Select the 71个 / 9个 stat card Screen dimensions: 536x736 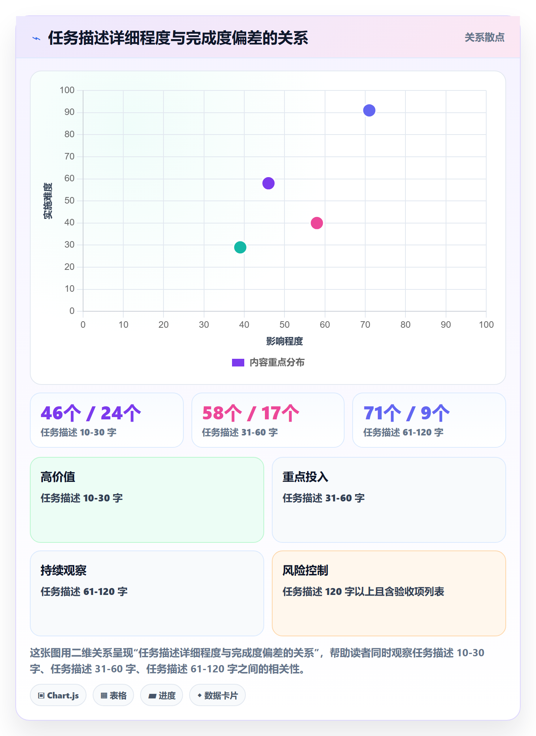click(x=429, y=420)
